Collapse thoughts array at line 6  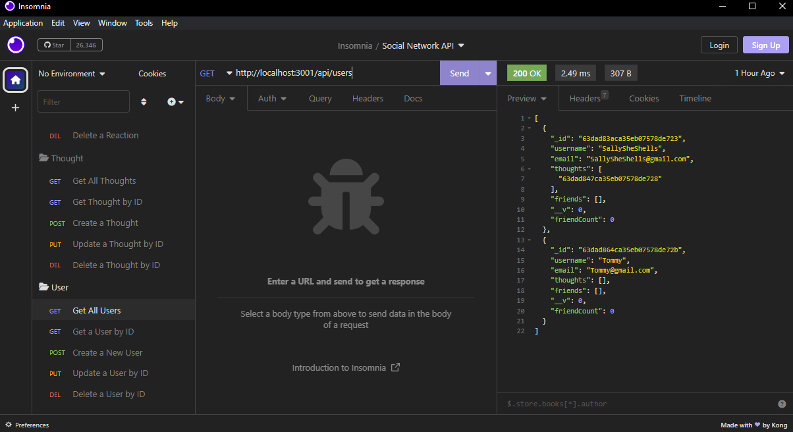(x=529, y=169)
